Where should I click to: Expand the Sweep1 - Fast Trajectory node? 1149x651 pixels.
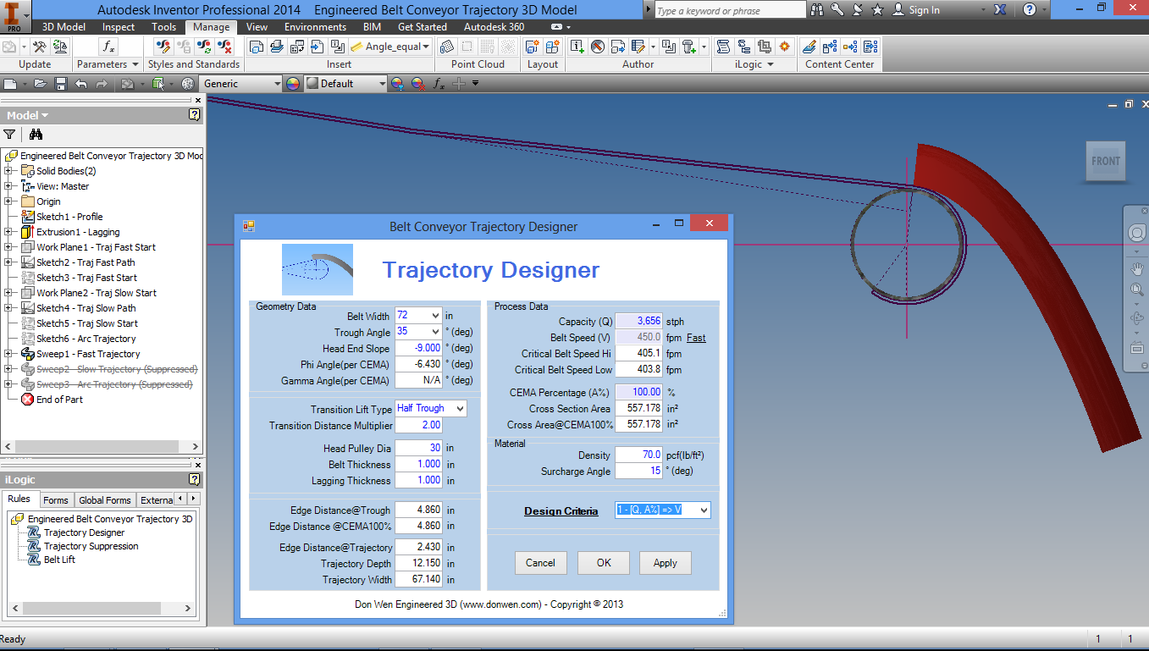[8, 354]
